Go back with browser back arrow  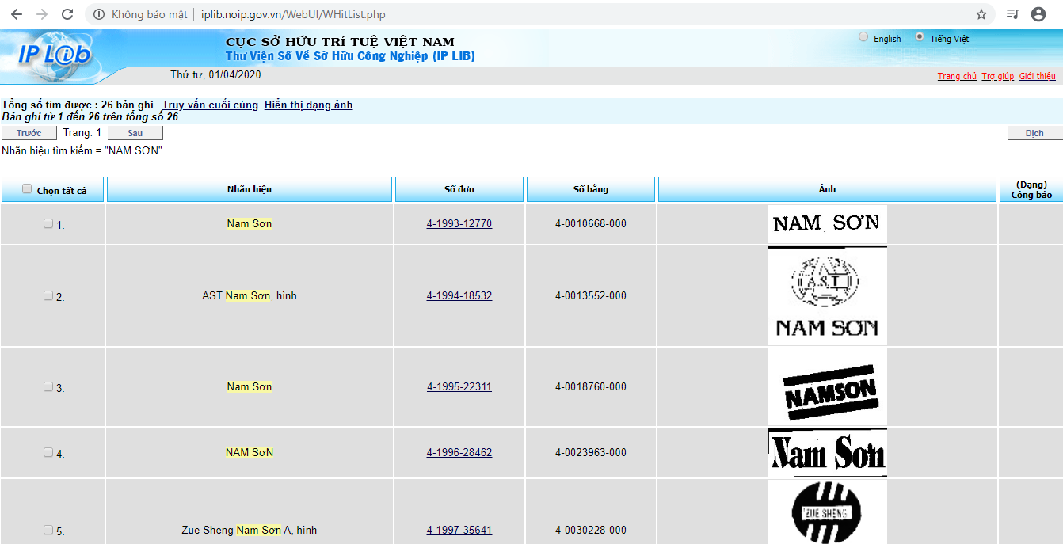tap(16, 14)
